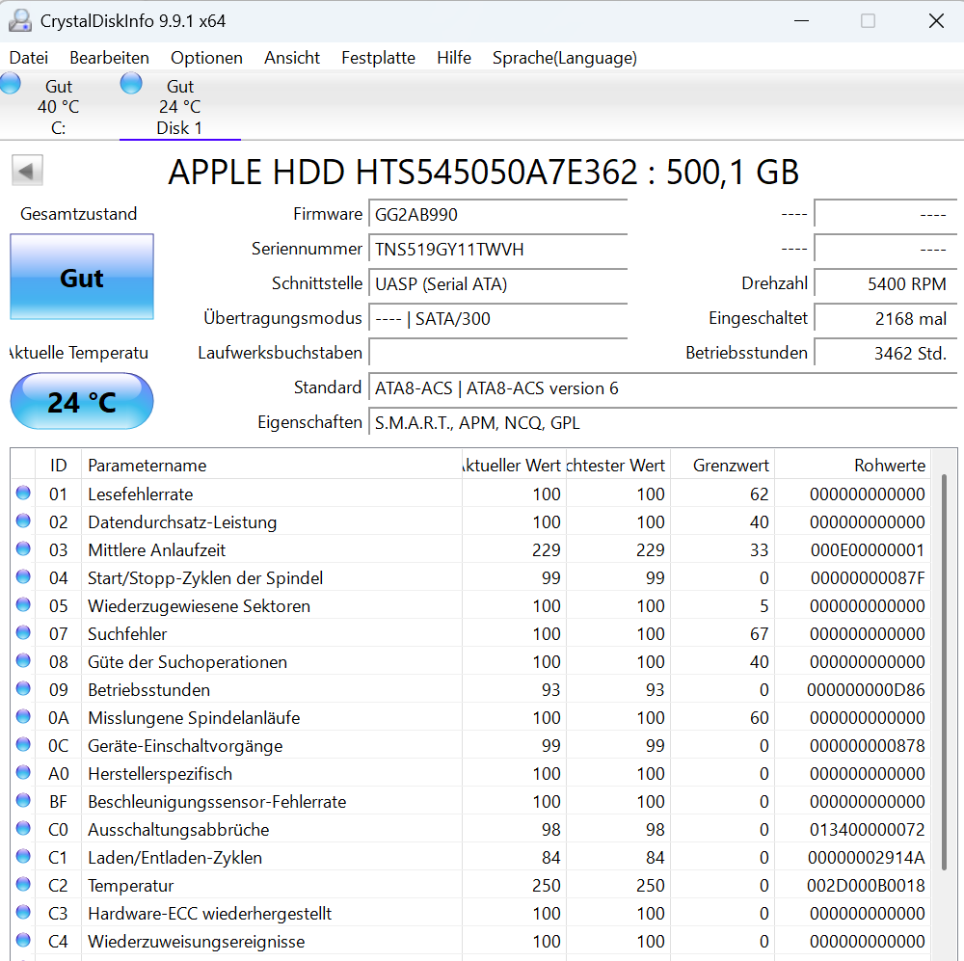Click the UASP (Serial ATA) interface field
This screenshot has height=961, width=964.
[498, 284]
